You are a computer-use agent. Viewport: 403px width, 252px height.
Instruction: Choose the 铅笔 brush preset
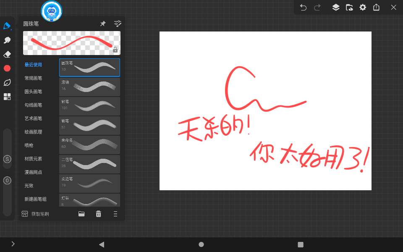pos(89,106)
